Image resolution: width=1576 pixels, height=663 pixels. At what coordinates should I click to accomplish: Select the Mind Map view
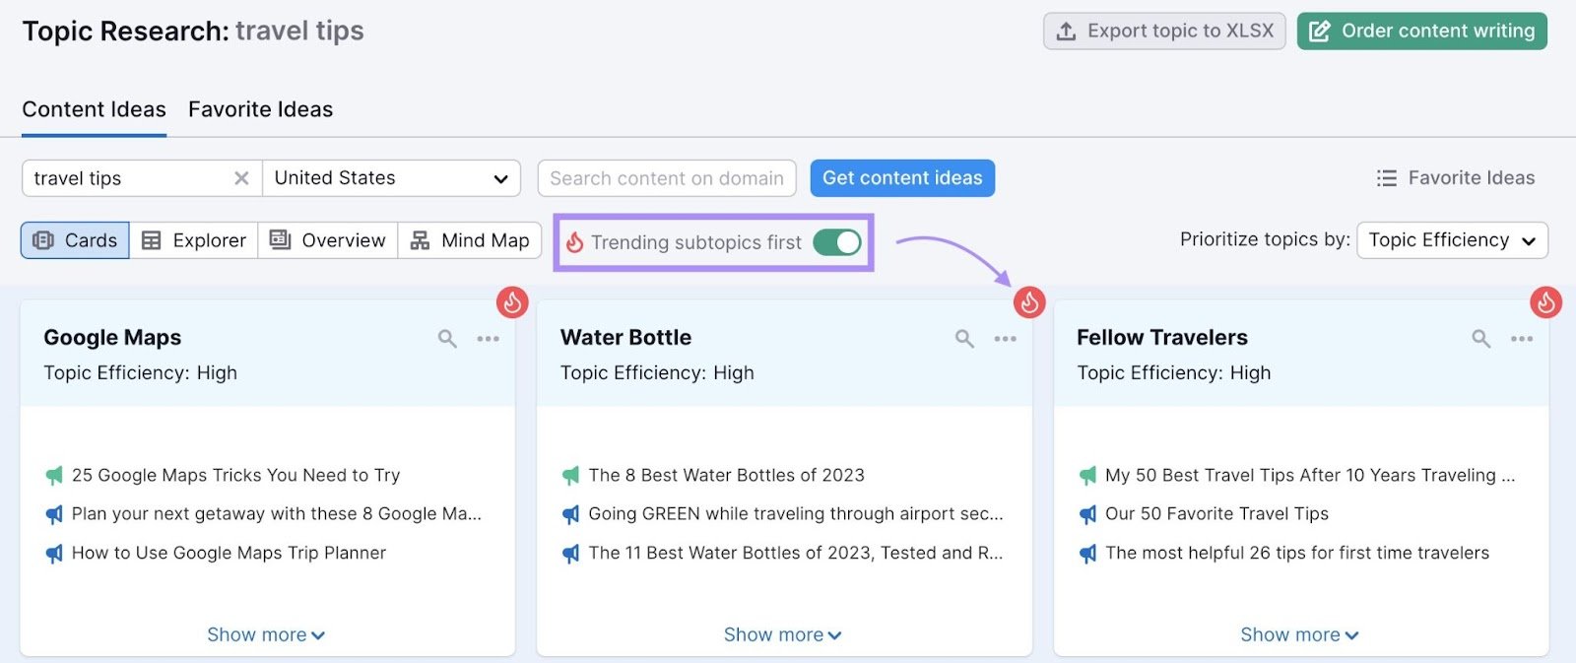click(470, 240)
